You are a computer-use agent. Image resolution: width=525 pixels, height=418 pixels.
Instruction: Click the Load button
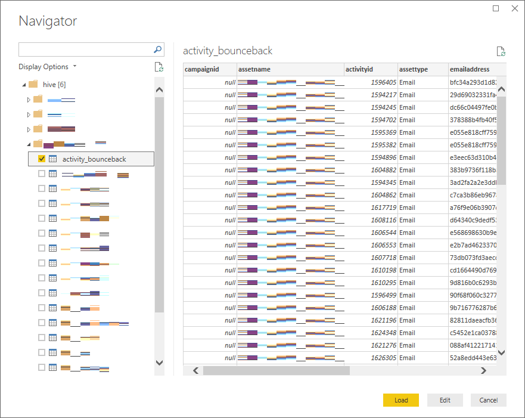[401, 400]
